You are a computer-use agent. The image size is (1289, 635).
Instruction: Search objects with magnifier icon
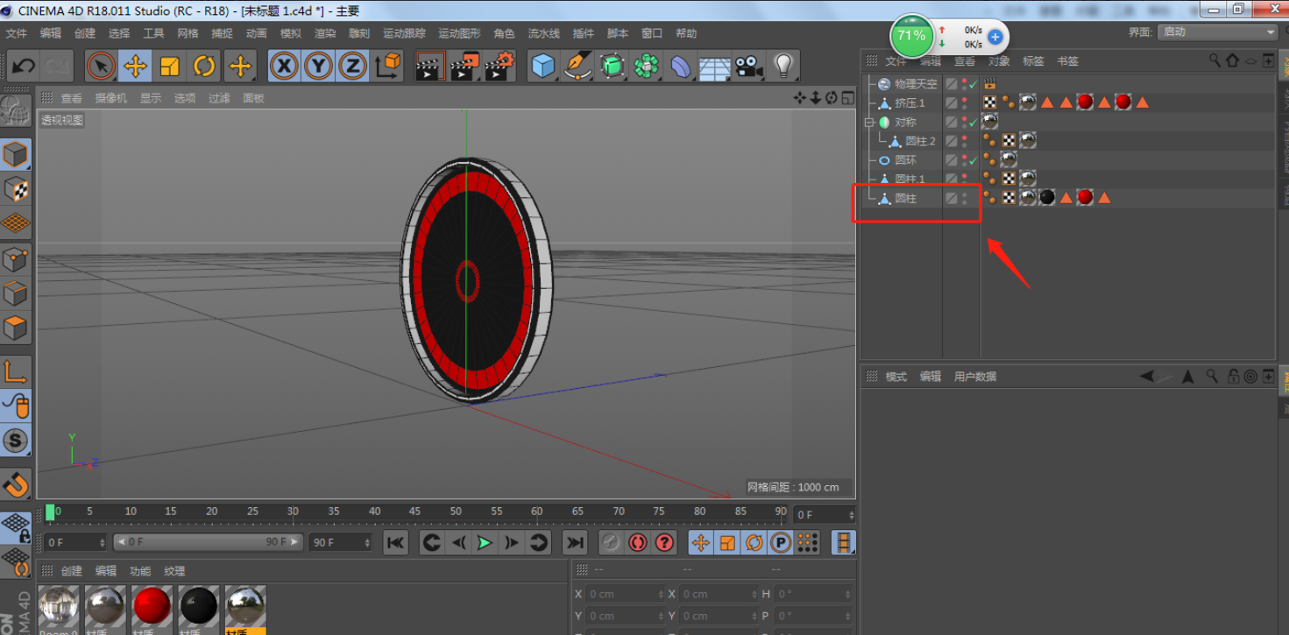pyautogui.click(x=1215, y=60)
